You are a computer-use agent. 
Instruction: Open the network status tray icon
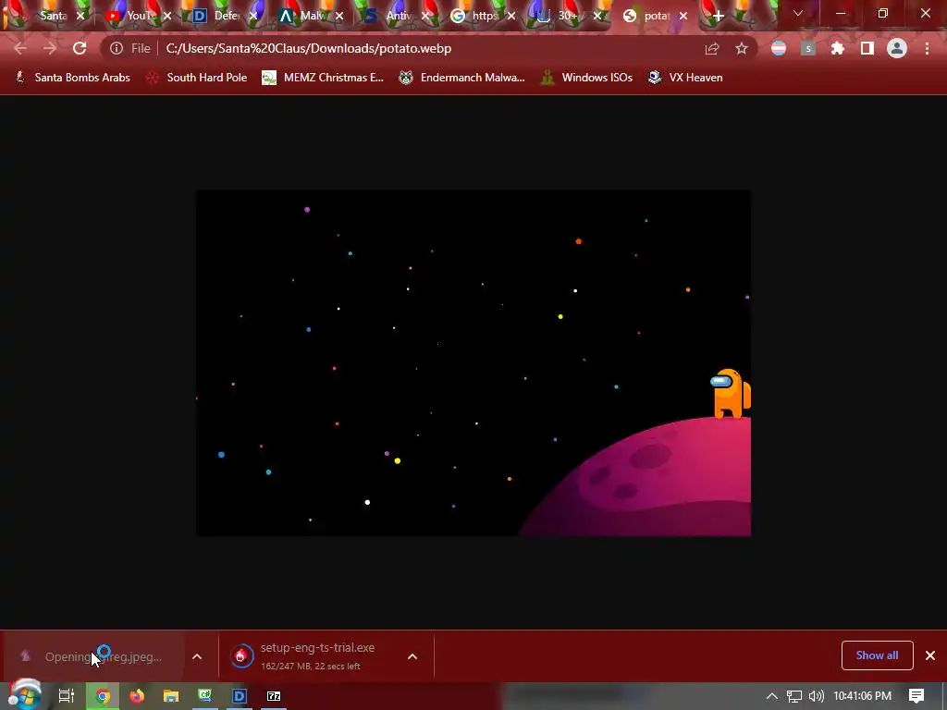(x=794, y=696)
